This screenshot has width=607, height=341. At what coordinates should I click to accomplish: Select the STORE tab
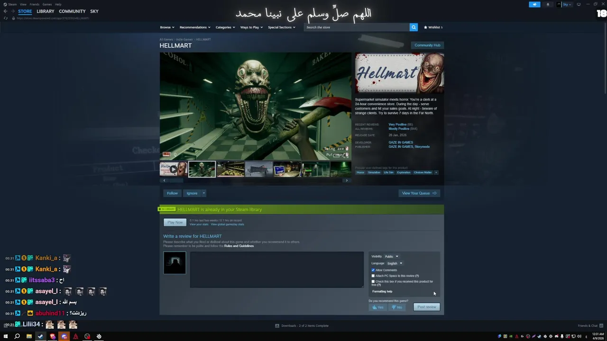tap(25, 11)
